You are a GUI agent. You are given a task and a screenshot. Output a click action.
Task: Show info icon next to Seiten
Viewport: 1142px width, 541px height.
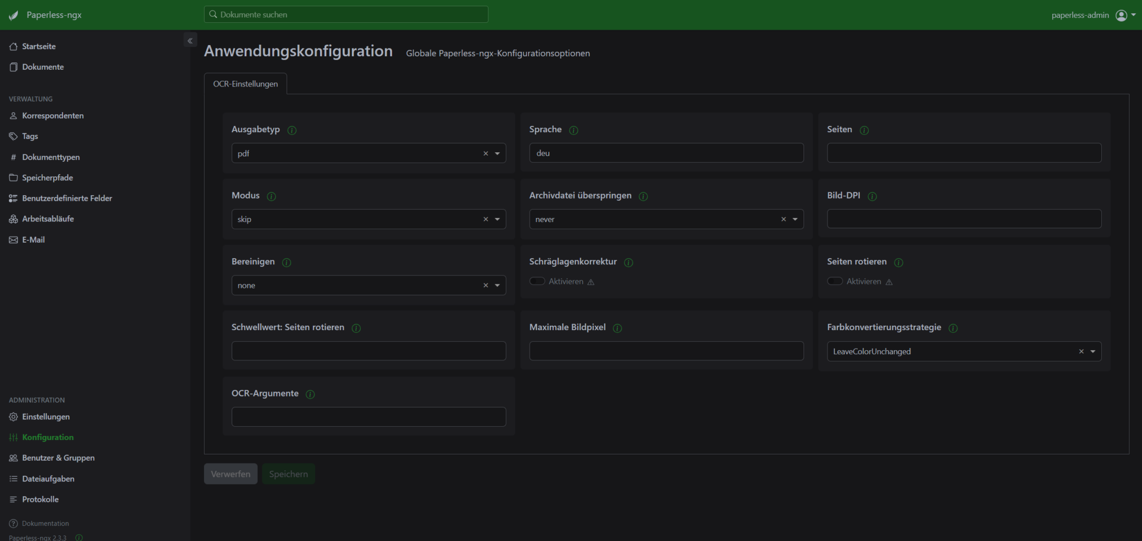point(864,130)
